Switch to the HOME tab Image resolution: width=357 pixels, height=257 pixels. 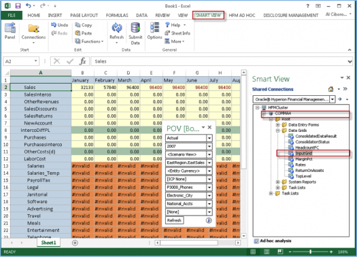tap(34, 15)
